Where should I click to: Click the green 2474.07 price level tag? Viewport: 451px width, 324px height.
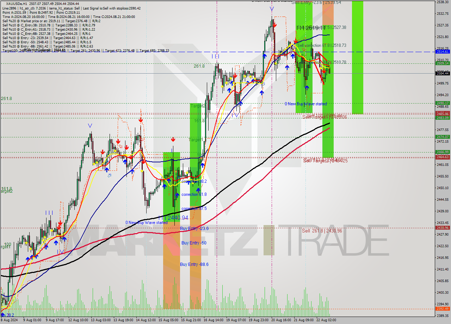coord(443,137)
